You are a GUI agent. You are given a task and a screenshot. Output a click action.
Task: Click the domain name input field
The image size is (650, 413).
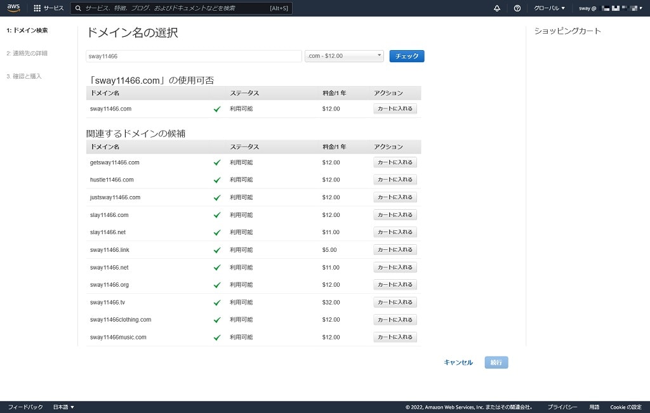[x=194, y=56]
